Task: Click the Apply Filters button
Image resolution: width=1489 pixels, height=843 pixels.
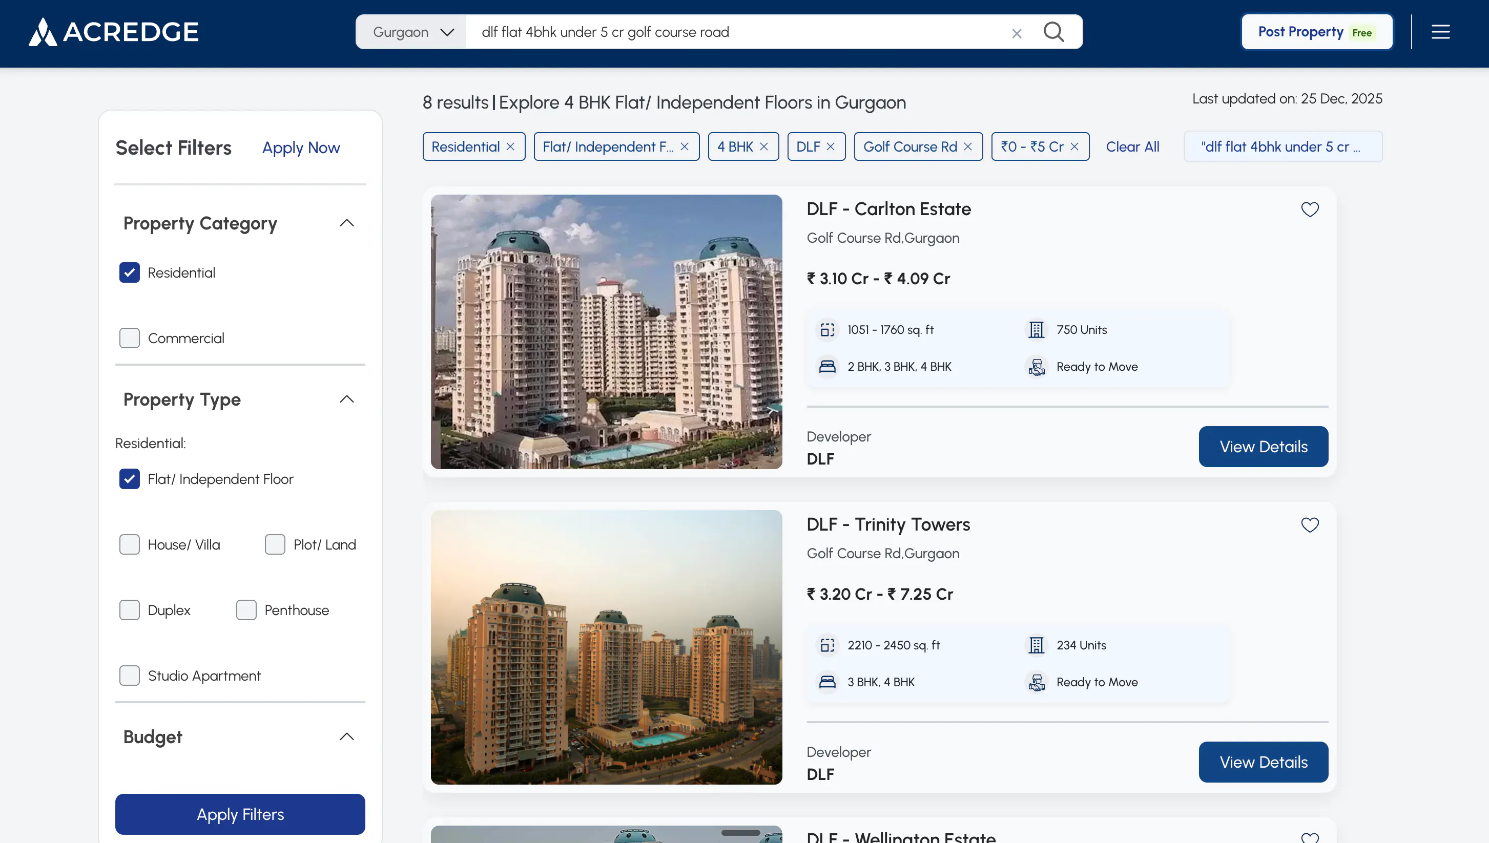Action: pyautogui.click(x=240, y=814)
